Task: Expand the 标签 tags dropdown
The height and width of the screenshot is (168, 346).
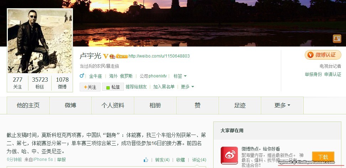Action: pos(180,76)
